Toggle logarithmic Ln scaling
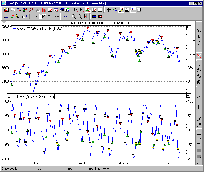 click(57, 17)
